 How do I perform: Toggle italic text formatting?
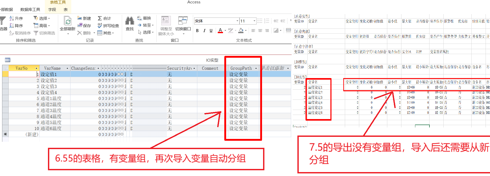point(204,31)
